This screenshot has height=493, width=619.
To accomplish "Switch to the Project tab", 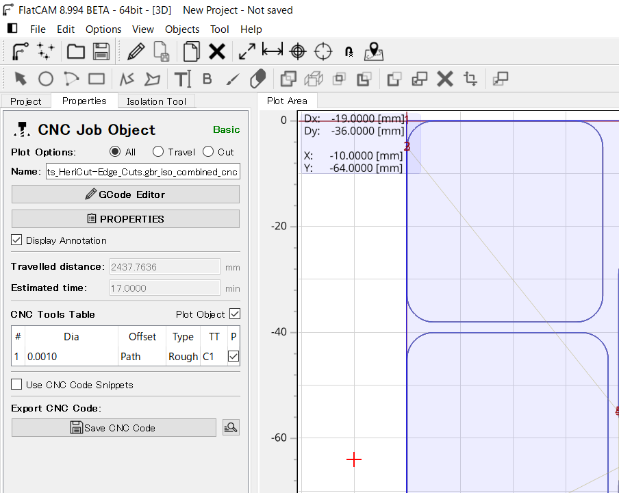I will tap(25, 101).
